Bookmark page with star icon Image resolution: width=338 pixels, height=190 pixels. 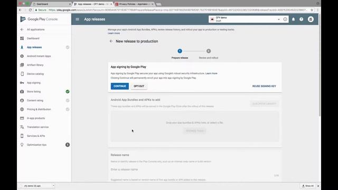312,10
